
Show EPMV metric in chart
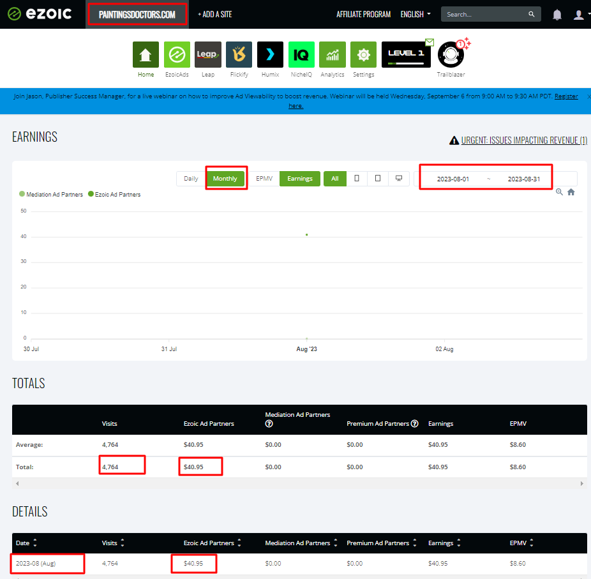coord(264,179)
